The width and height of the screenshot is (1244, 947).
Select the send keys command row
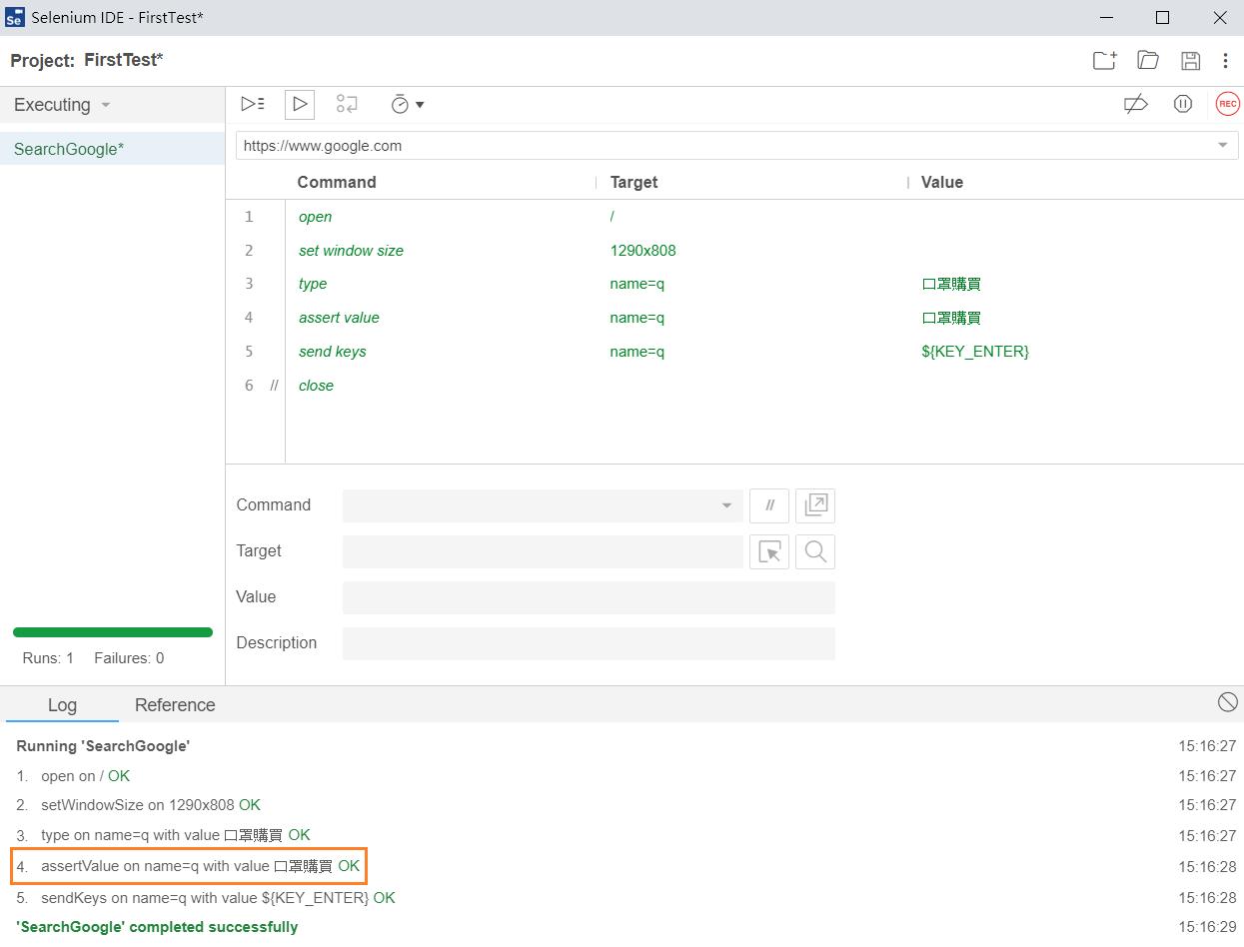click(x=734, y=352)
